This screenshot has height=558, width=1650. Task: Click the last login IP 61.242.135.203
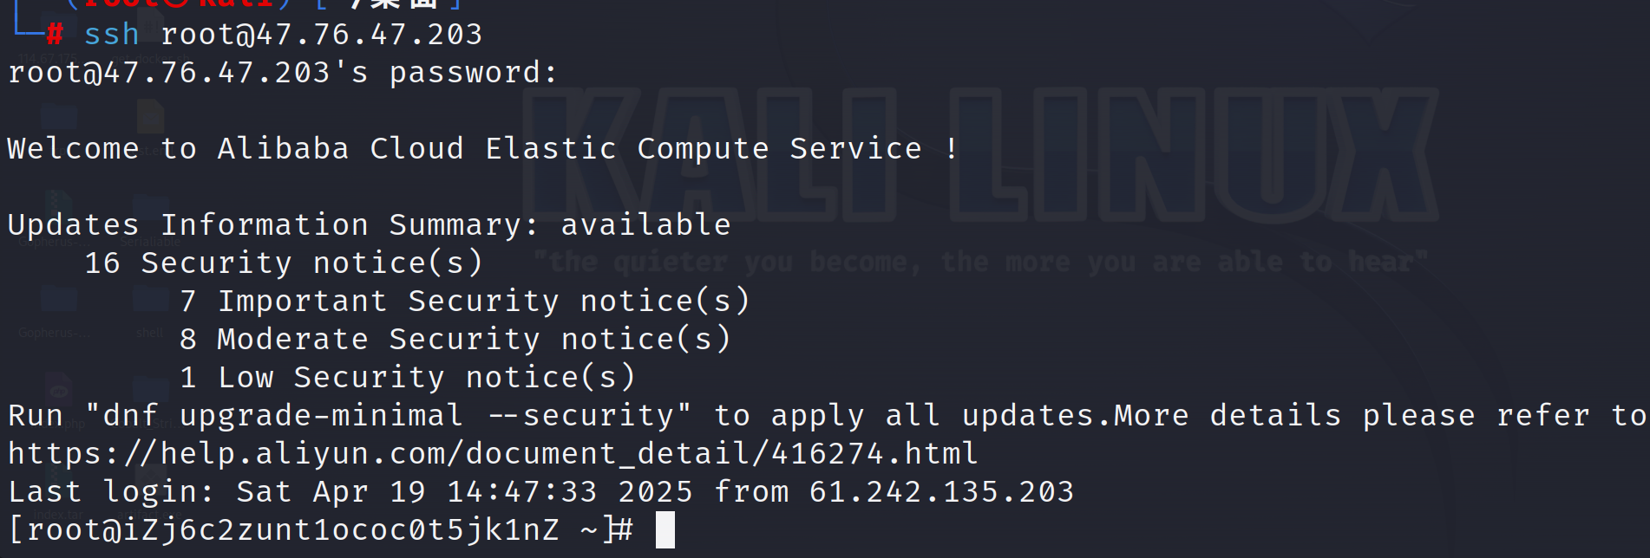click(941, 492)
